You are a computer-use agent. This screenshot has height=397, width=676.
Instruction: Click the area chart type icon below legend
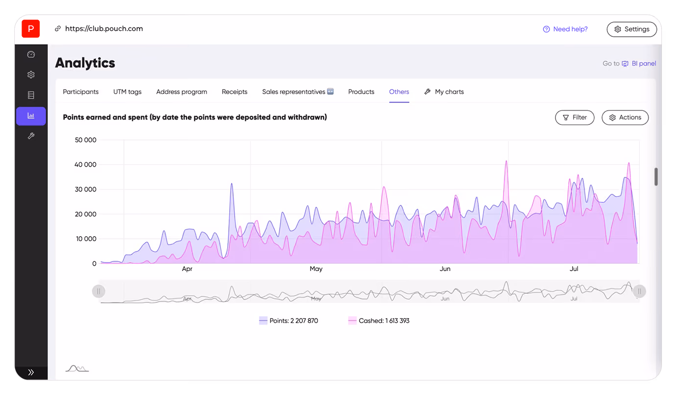(77, 369)
